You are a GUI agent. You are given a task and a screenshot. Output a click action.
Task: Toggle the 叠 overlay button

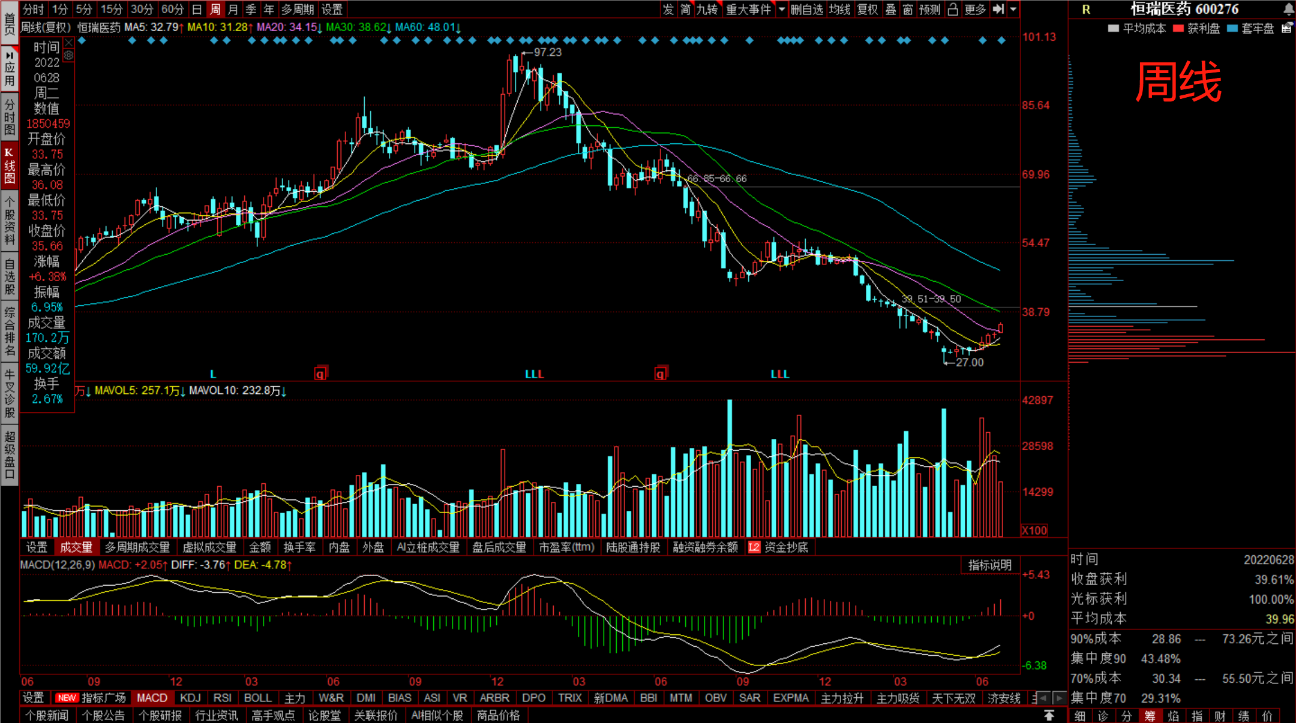click(891, 9)
